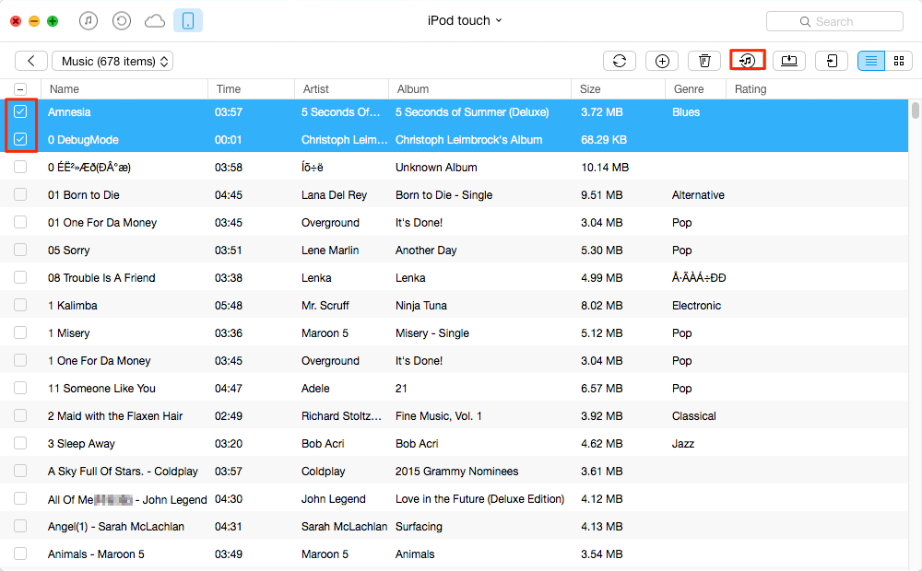Click artist Adele

point(315,389)
